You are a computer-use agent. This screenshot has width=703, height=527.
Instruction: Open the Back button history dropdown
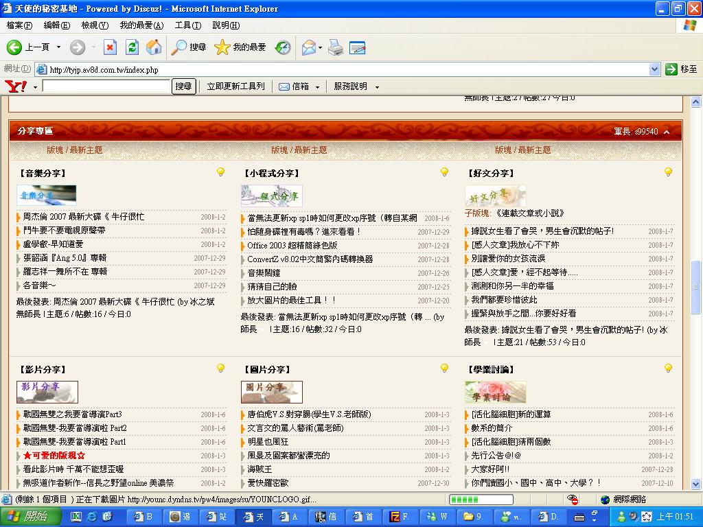point(58,47)
